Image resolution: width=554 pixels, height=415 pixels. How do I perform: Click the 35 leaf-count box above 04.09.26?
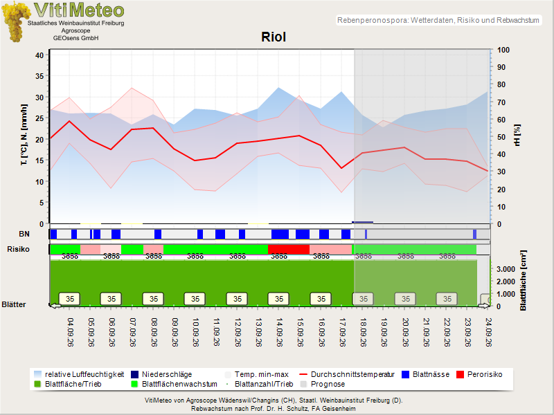[70, 299]
